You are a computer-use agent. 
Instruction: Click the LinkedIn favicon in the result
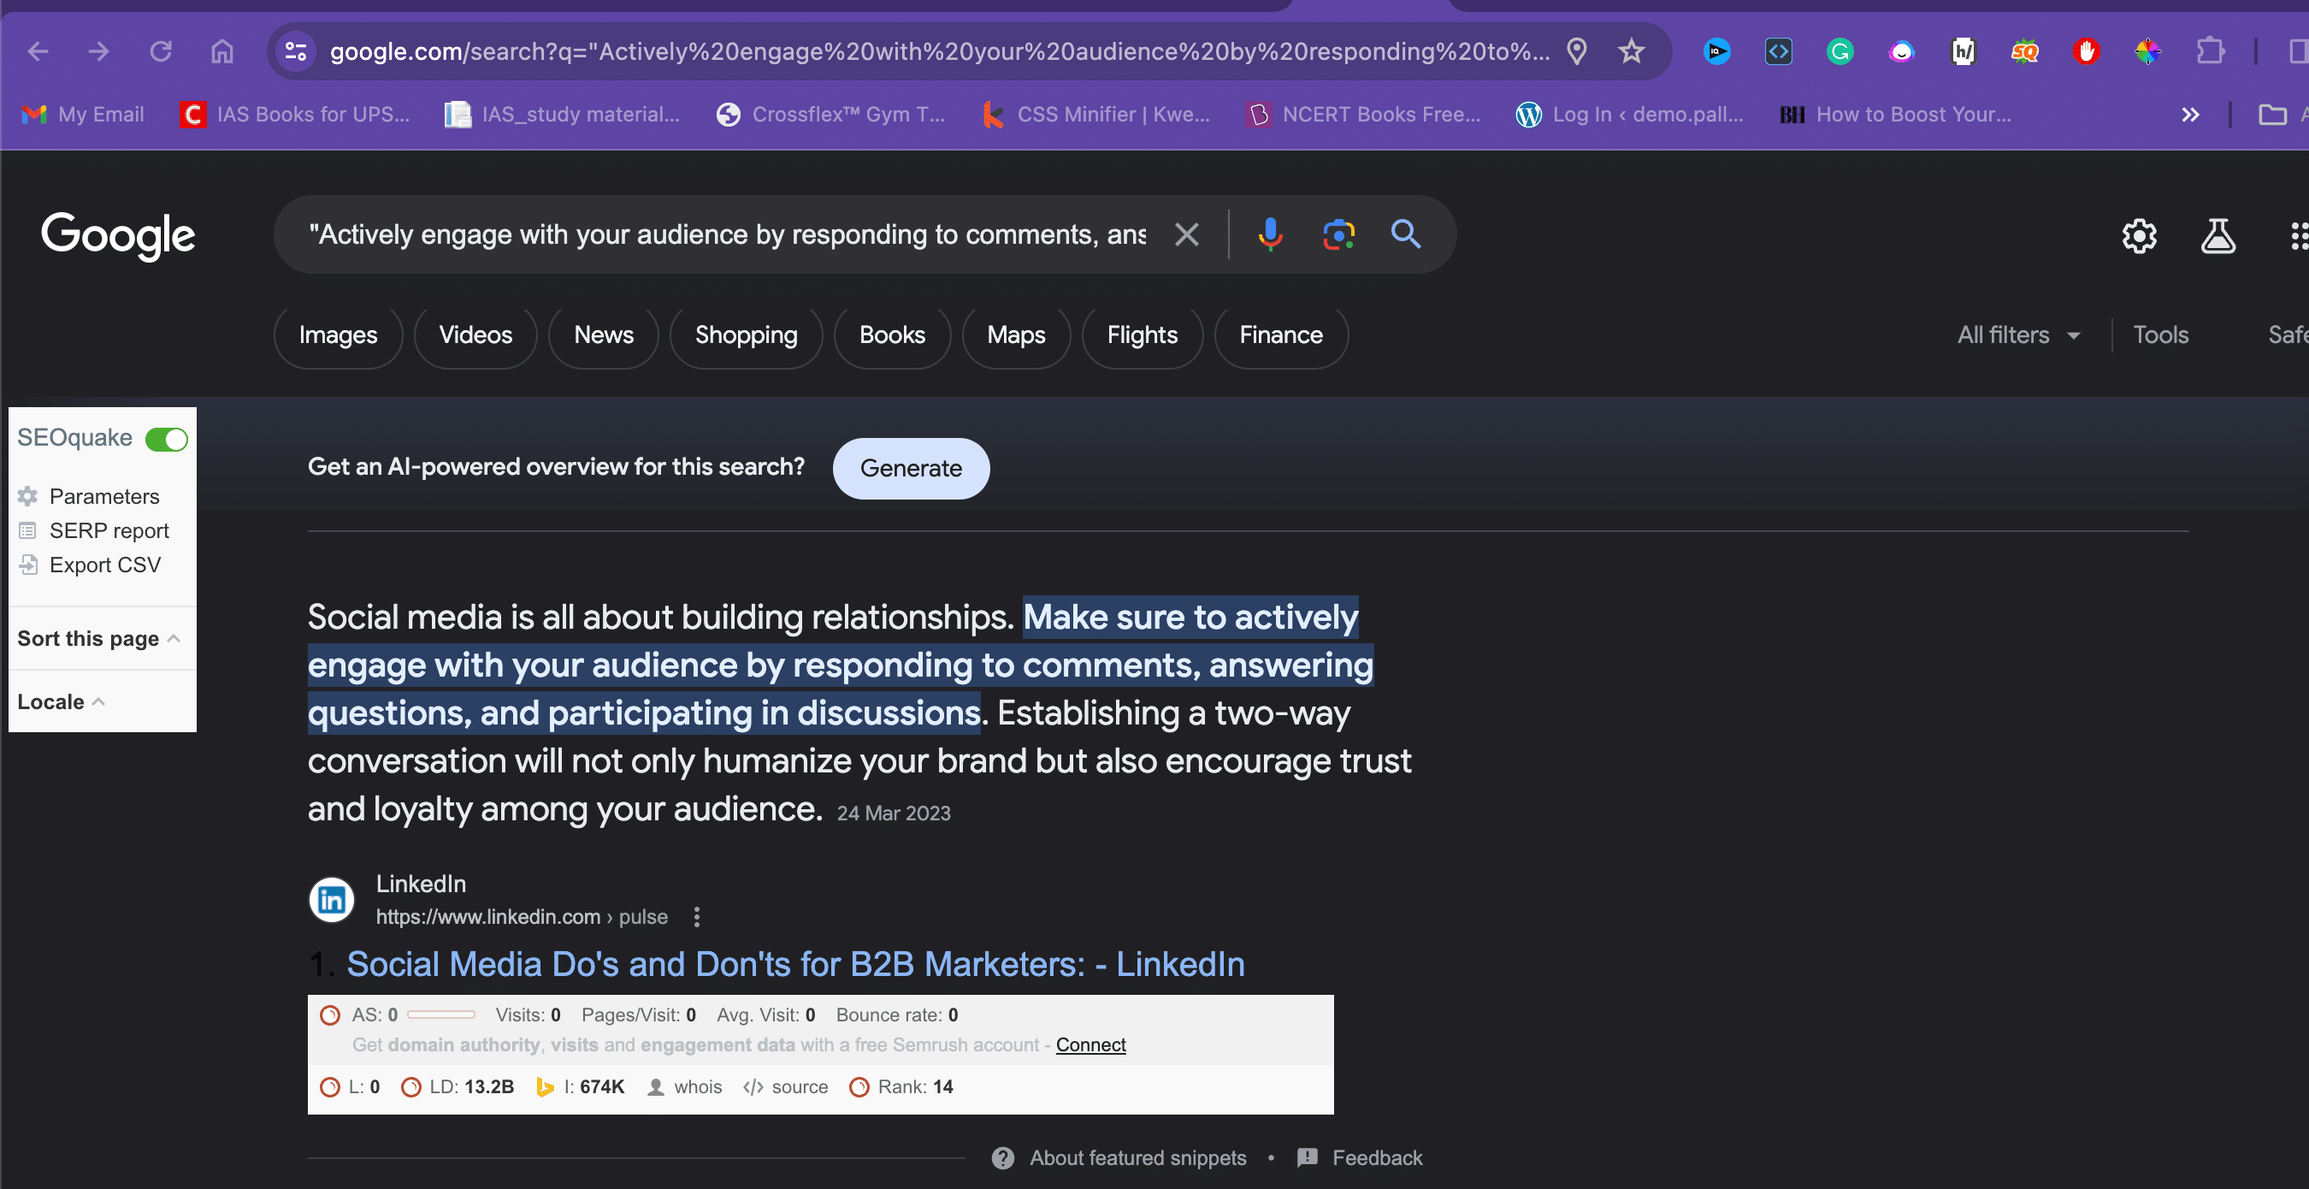(x=332, y=899)
